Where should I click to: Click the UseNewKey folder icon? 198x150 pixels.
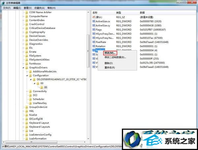pyautogui.click(x=30, y=103)
